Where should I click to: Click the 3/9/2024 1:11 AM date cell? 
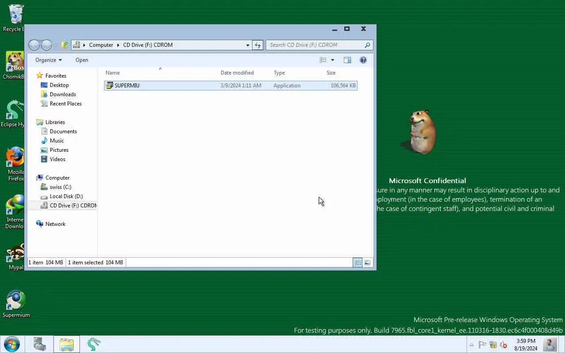click(241, 86)
